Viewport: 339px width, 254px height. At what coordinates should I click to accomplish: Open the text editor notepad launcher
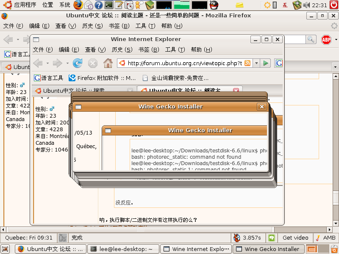point(119,5)
